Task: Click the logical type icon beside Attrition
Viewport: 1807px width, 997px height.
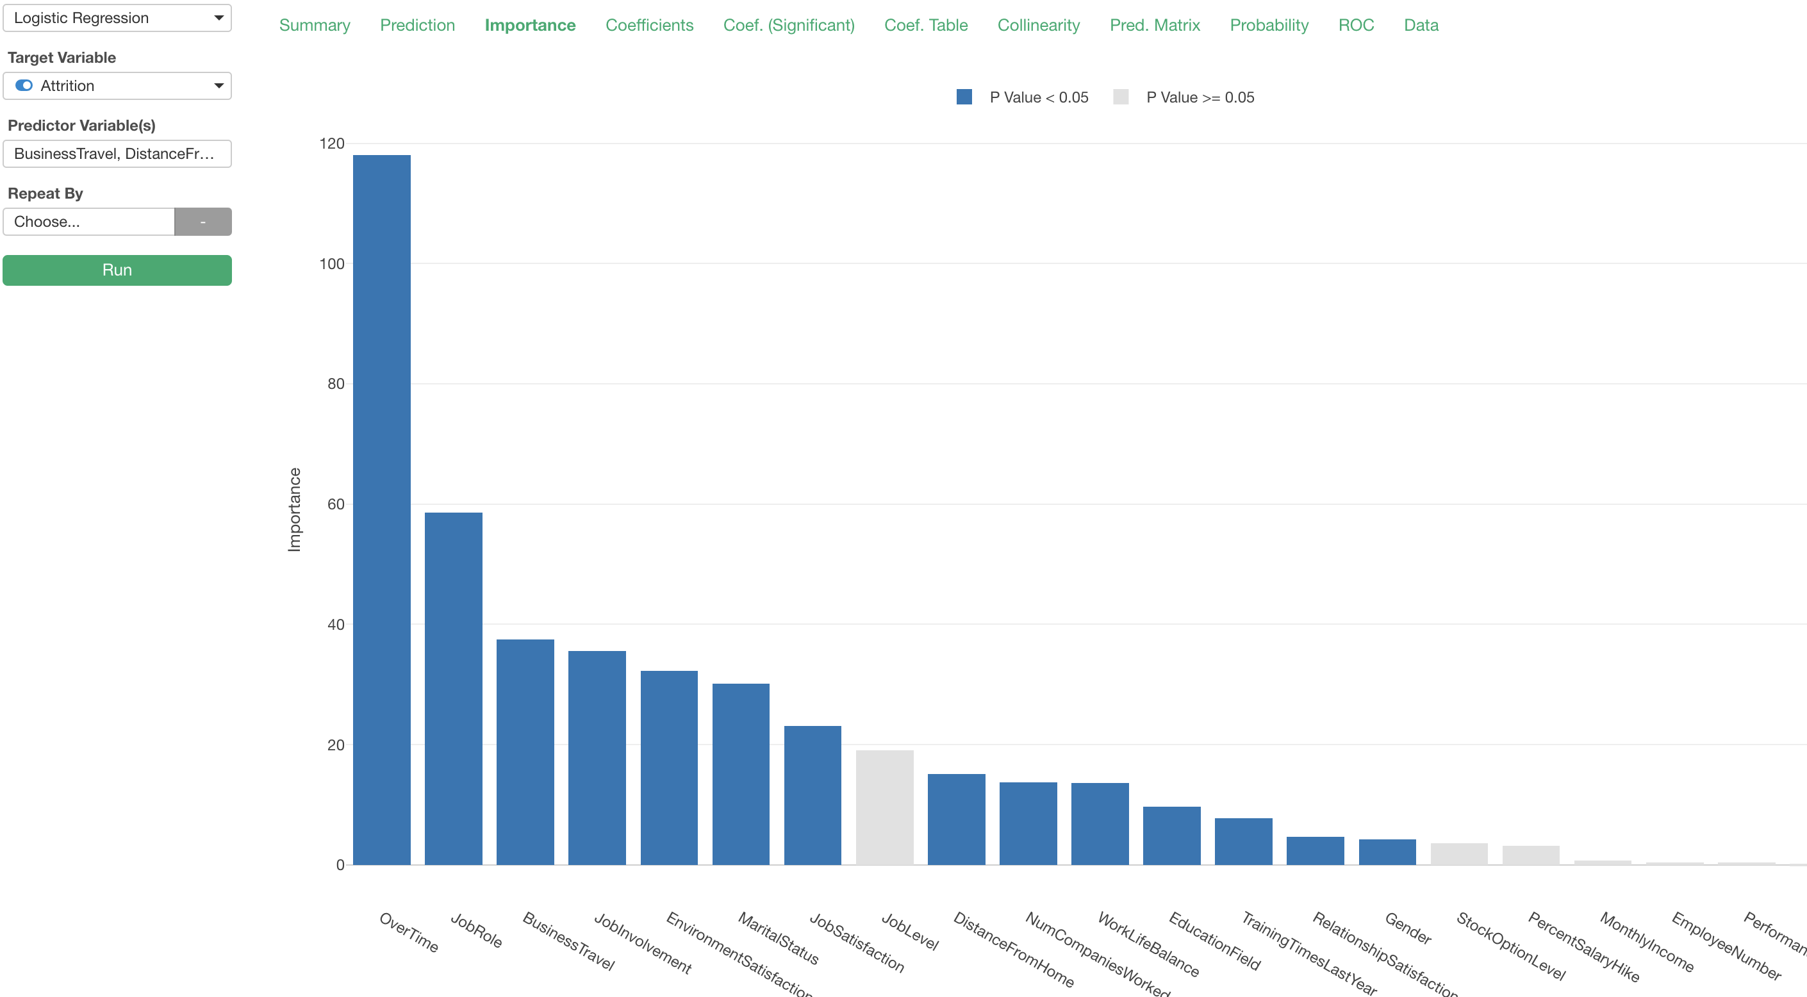Action: [24, 86]
